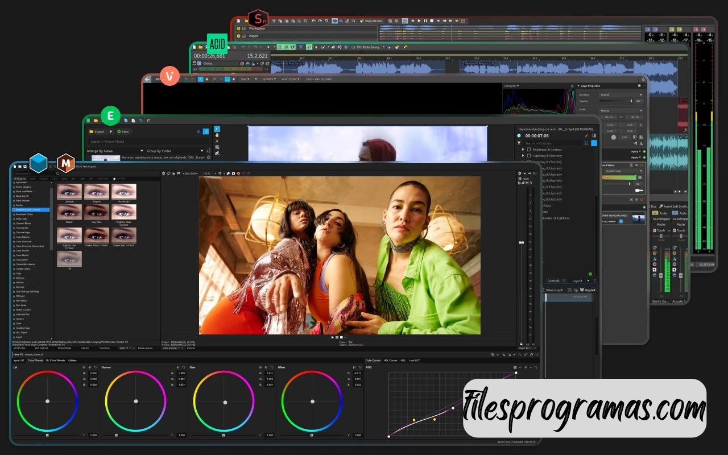
Task: Favorite the Black and White plug-in star
Action: tap(14, 192)
